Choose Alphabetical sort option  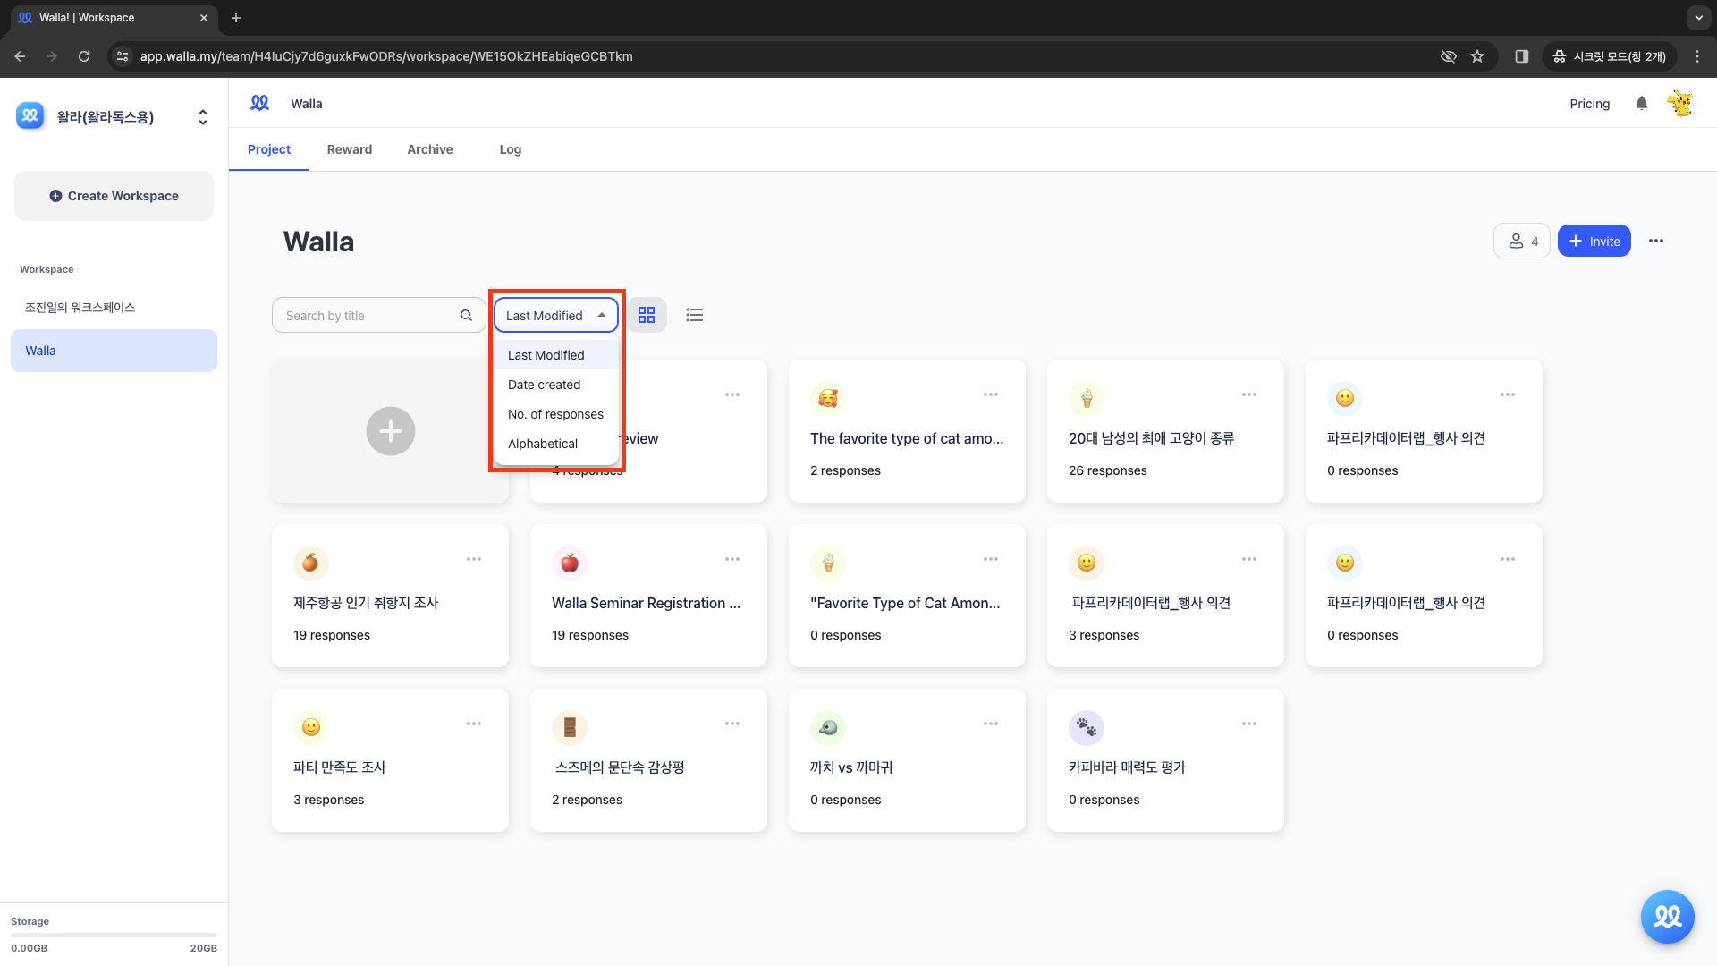point(556,444)
